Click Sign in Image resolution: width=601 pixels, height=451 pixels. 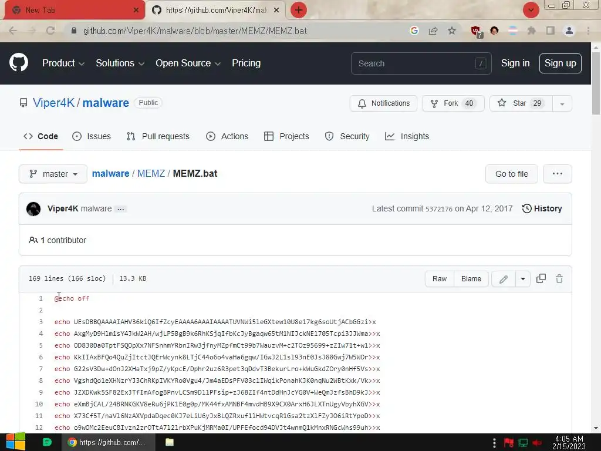(515, 63)
